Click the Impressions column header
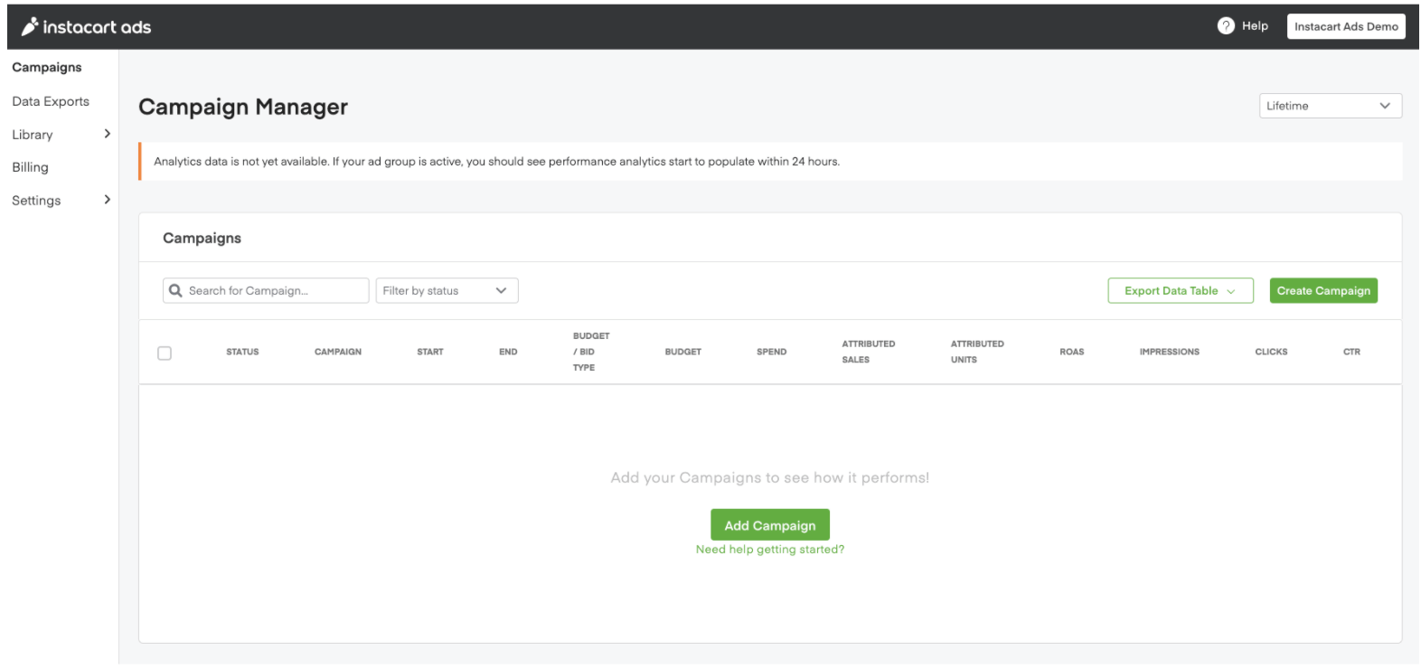Viewport: 1421px width, 669px height. [x=1169, y=352]
